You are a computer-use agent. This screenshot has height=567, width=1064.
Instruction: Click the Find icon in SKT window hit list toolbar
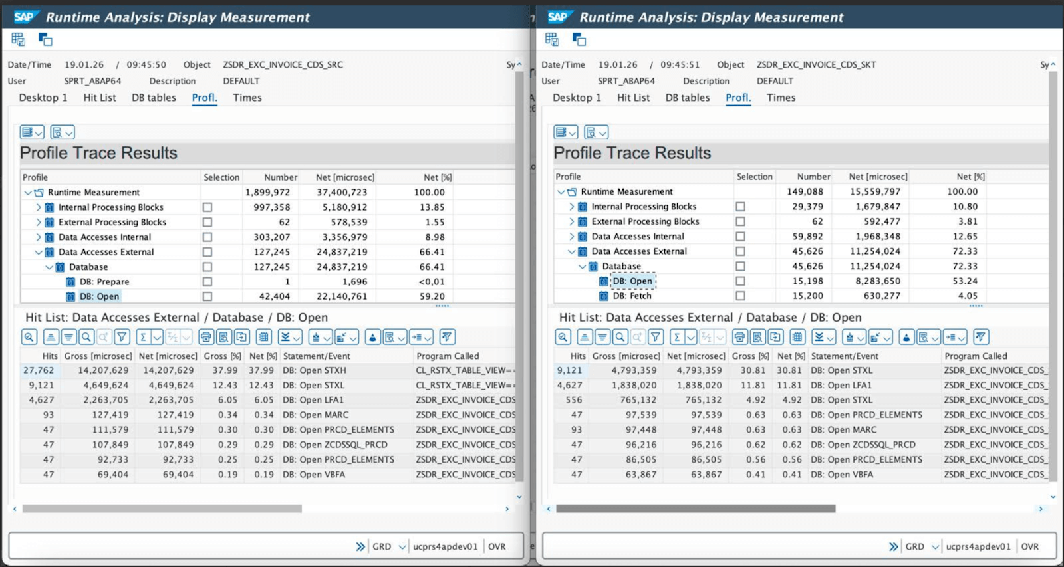[620, 337]
